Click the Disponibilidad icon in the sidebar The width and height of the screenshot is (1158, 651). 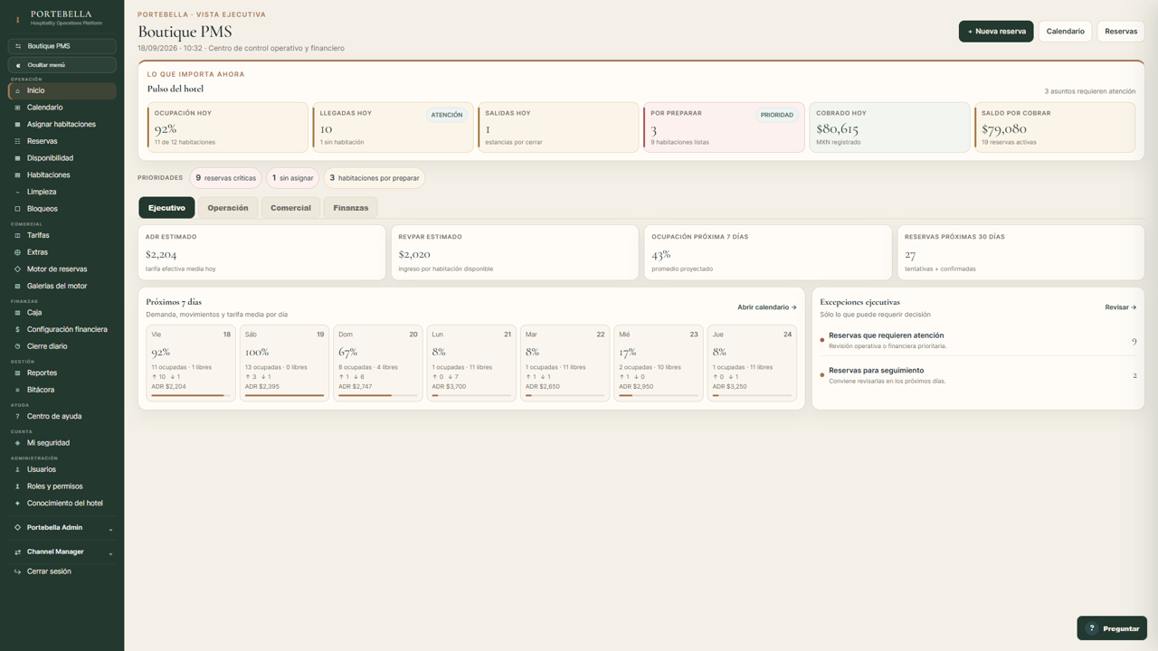click(x=17, y=158)
